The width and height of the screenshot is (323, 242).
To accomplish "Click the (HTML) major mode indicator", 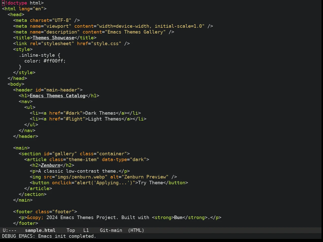I will (x=136, y=230).
